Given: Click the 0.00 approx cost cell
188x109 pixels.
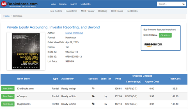Looking at the screenshot, I should coord(152,89).
